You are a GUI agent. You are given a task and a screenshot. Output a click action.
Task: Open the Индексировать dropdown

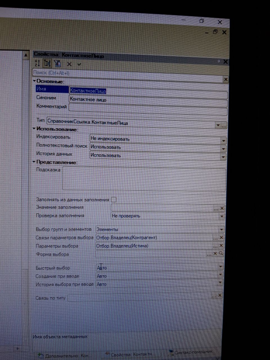click(x=224, y=140)
